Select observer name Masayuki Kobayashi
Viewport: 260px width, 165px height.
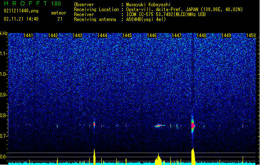[x=148, y=5]
